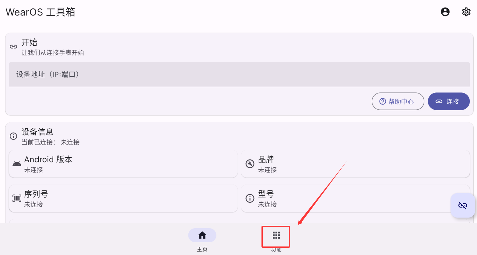Click the 设备信息 section heading
The image size is (477, 255).
tap(37, 132)
